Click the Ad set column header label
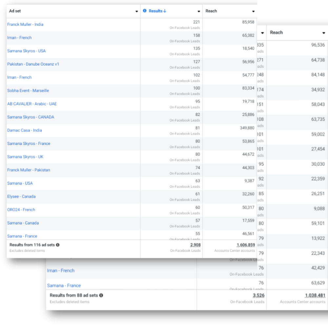Screen dimensions: 328x328 (15, 11)
